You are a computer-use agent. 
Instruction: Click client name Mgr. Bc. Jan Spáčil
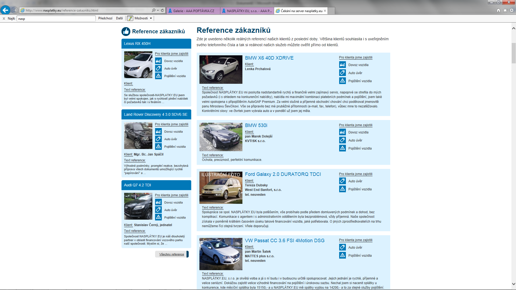tap(149, 154)
